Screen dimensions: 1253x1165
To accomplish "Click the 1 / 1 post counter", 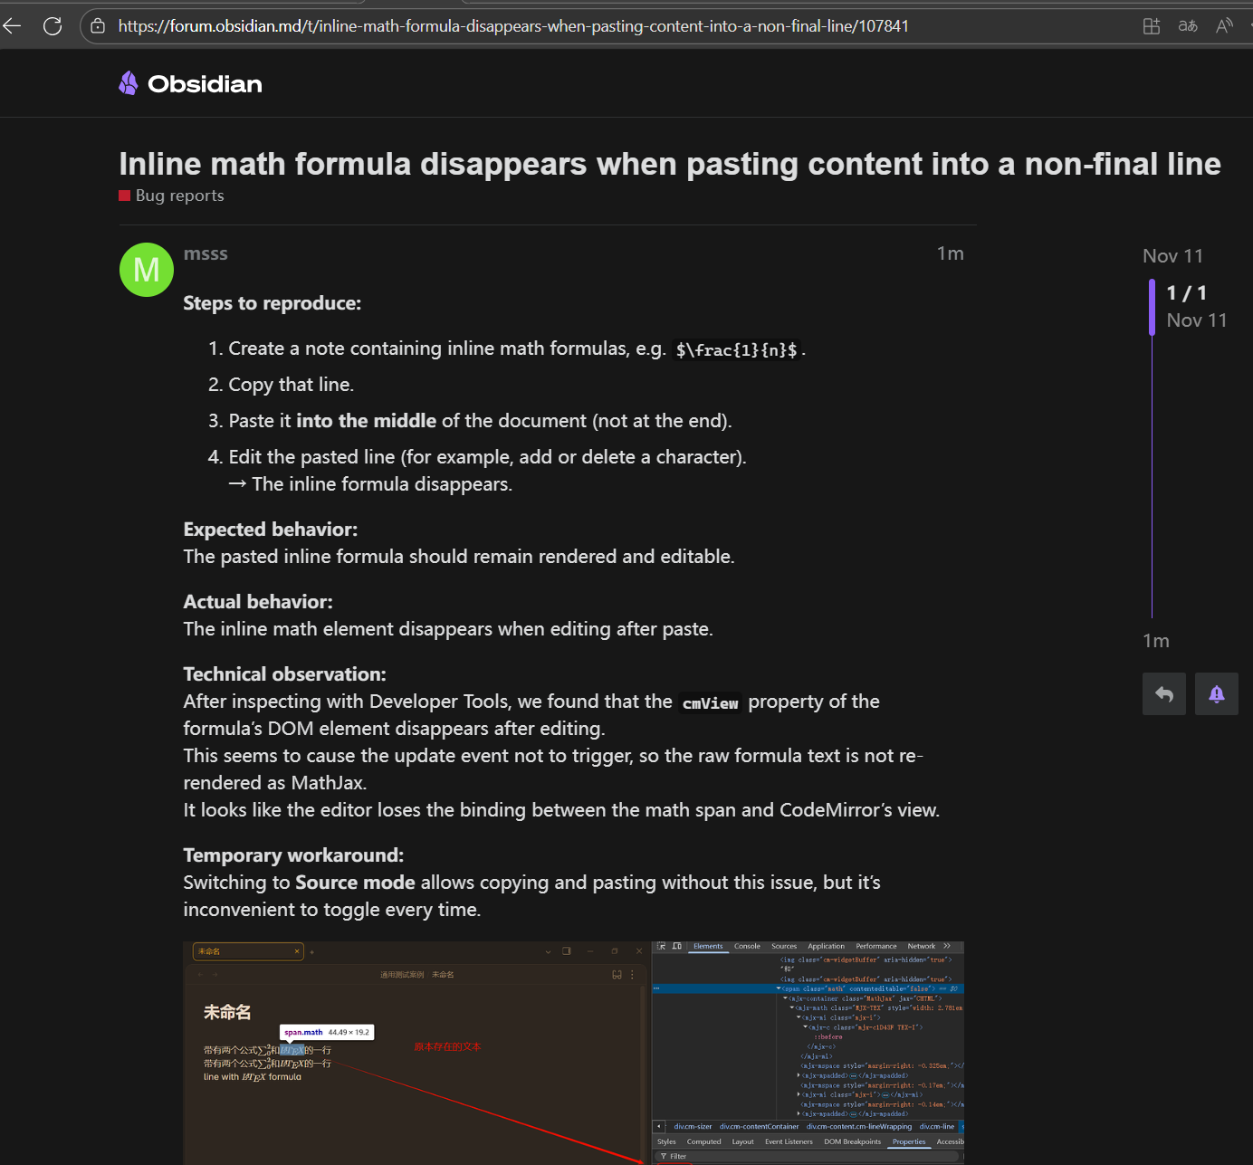I will click(x=1186, y=293).
